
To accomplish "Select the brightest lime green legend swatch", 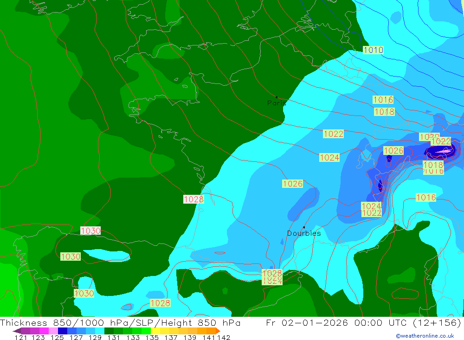I will click(x=146, y=331).
